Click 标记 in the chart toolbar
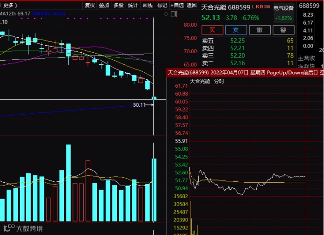This screenshot has height=235, width=324. pyautogui.click(x=162, y=5)
